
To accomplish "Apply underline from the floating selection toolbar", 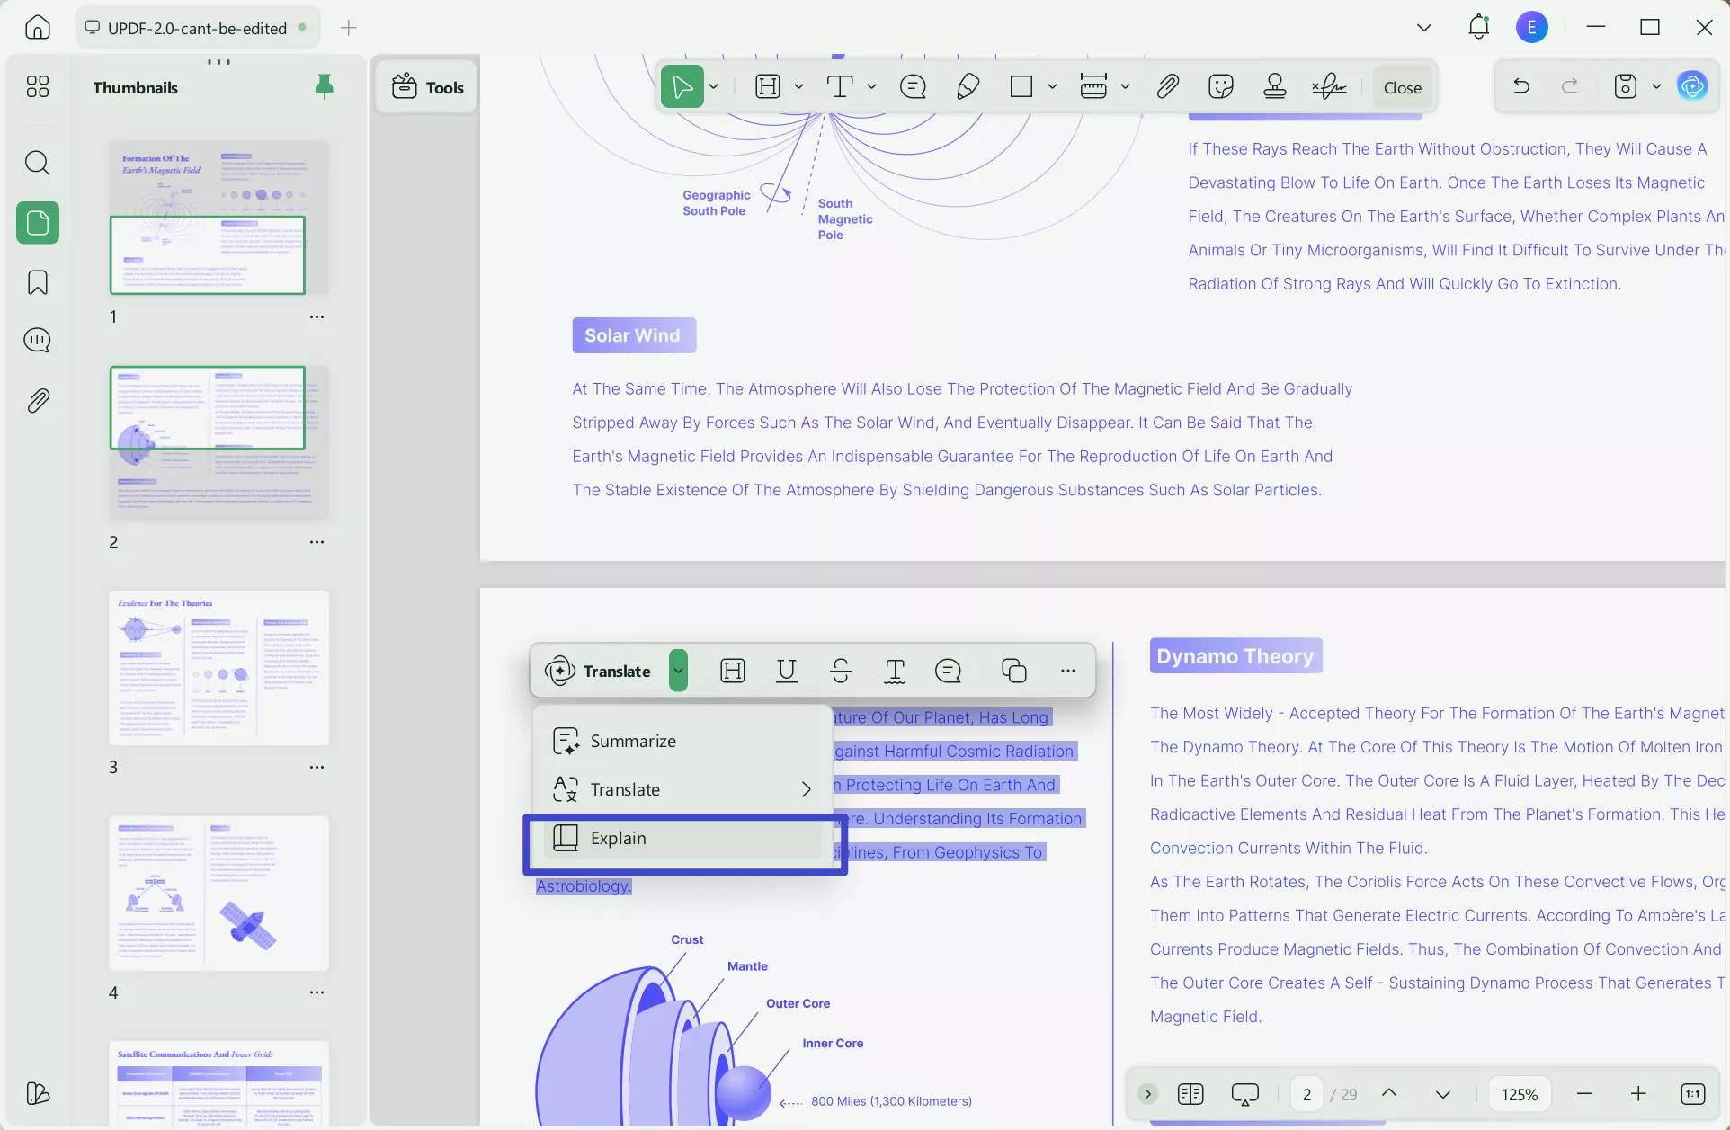I will pos(786,671).
